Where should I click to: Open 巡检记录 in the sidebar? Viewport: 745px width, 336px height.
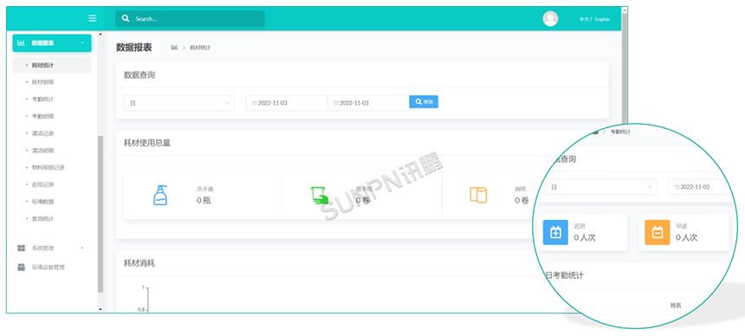(x=42, y=184)
